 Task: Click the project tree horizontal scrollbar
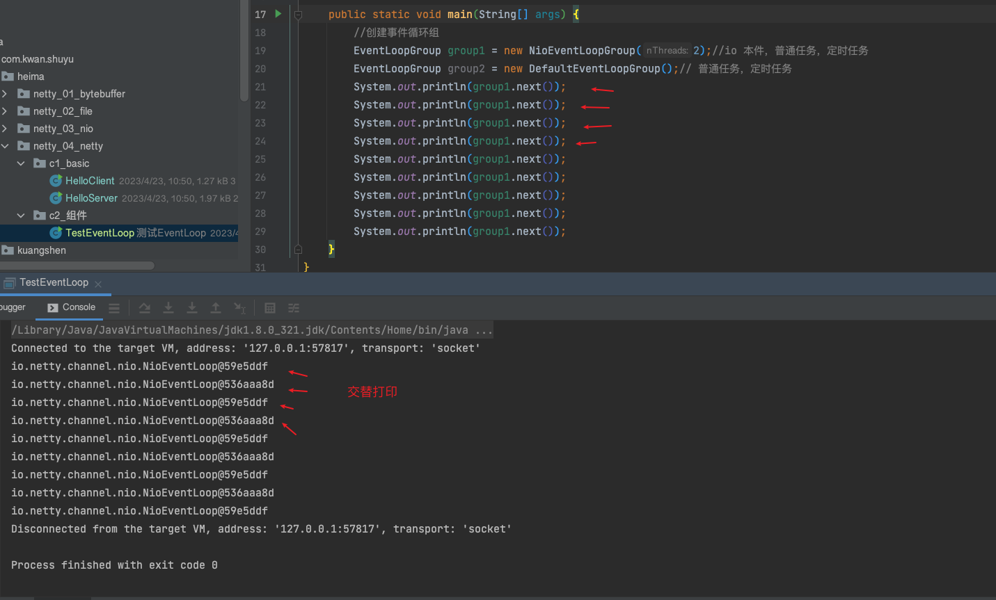[77, 266]
